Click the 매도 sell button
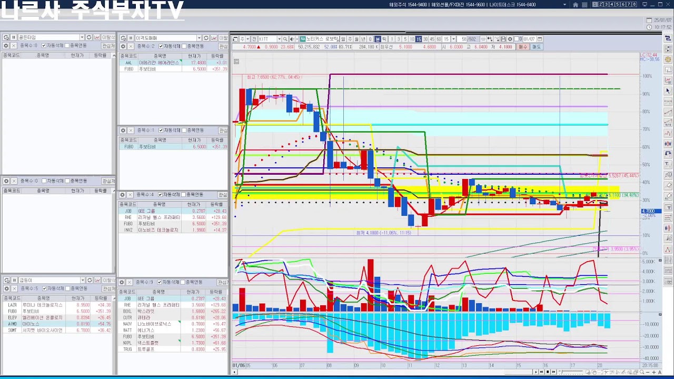The image size is (674, 379). [537, 47]
